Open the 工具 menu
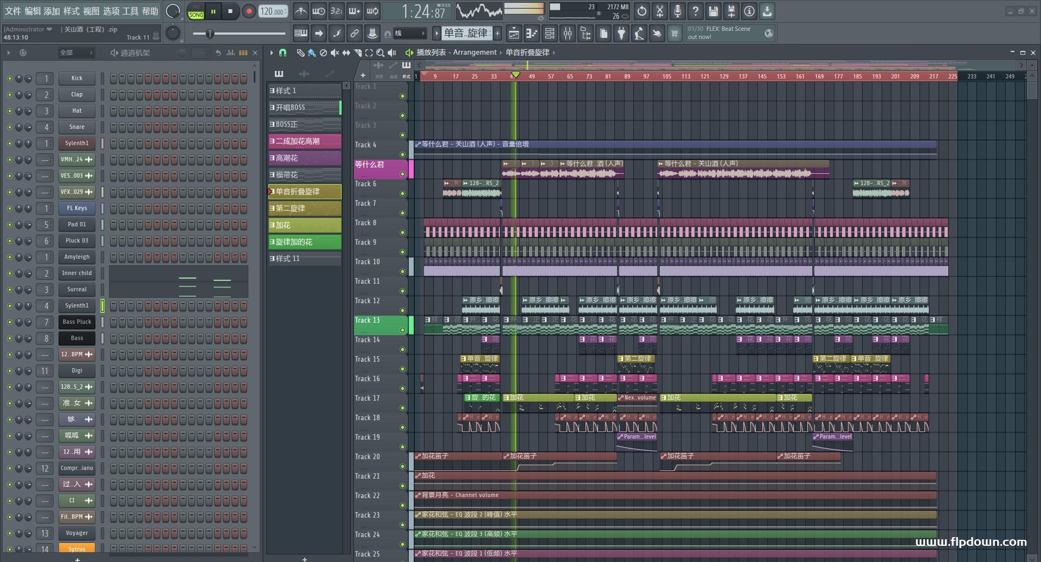Viewport: 1041px width, 562px height. pyautogui.click(x=130, y=11)
